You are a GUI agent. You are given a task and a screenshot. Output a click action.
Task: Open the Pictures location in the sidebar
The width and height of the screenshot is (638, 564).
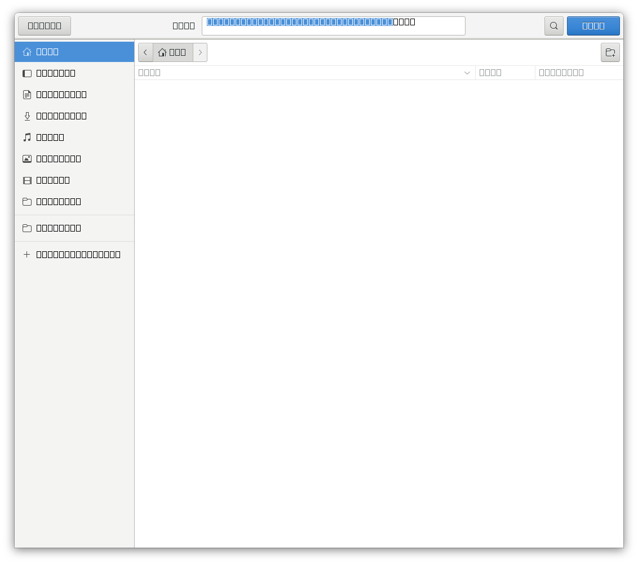coord(59,158)
